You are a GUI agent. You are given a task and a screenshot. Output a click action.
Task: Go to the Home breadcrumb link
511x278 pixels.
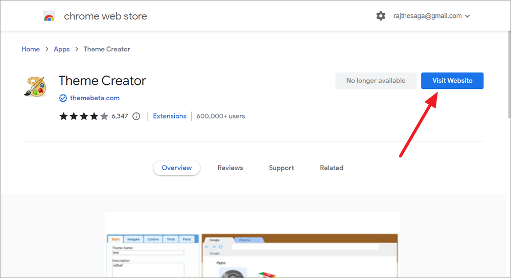(x=31, y=49)
